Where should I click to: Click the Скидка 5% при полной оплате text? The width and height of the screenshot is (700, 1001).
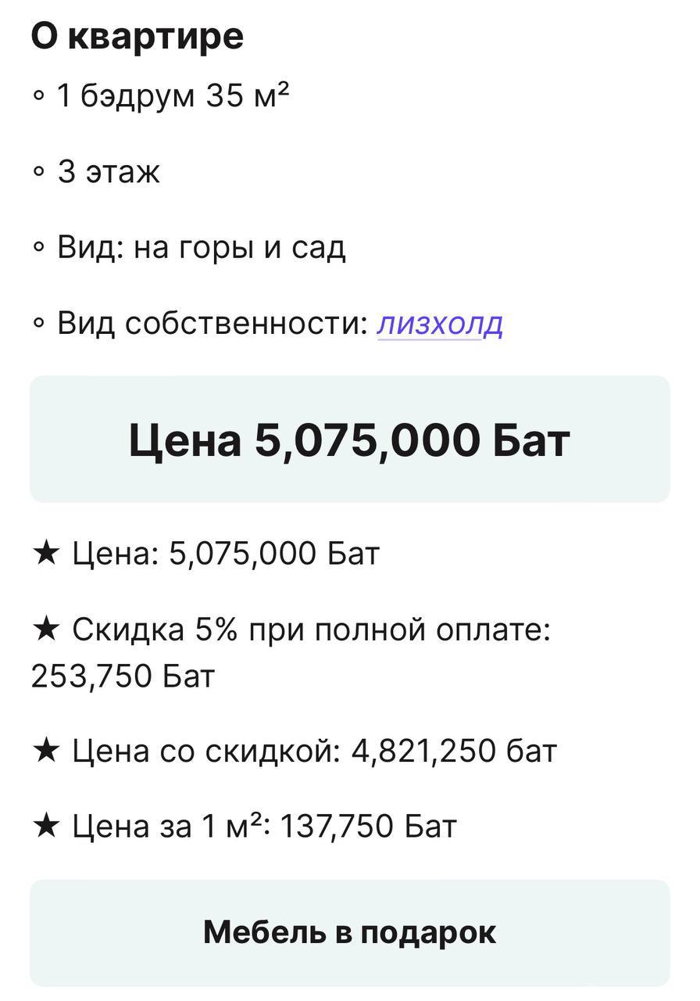tap(311, 630)
